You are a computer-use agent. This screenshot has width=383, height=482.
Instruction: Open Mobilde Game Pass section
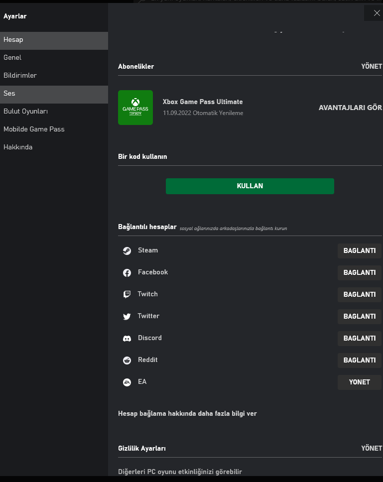point(34,129)
